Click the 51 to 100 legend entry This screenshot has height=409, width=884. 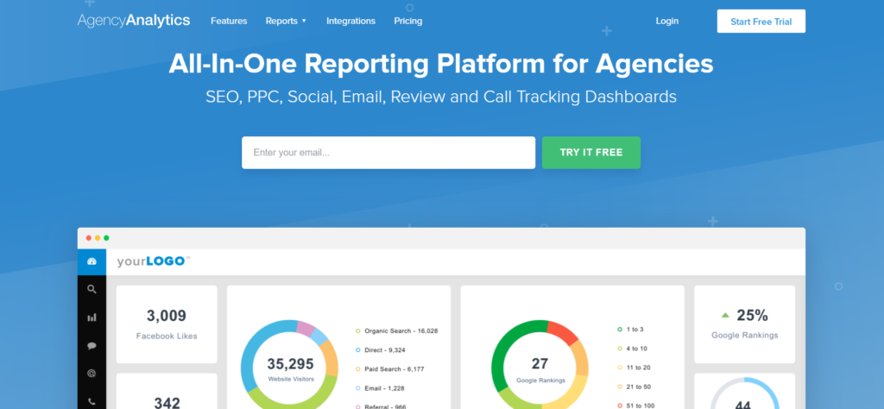coord(635,406)
